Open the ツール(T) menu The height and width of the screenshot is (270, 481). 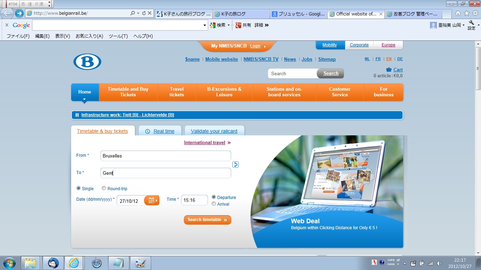[x=118, y=36]
